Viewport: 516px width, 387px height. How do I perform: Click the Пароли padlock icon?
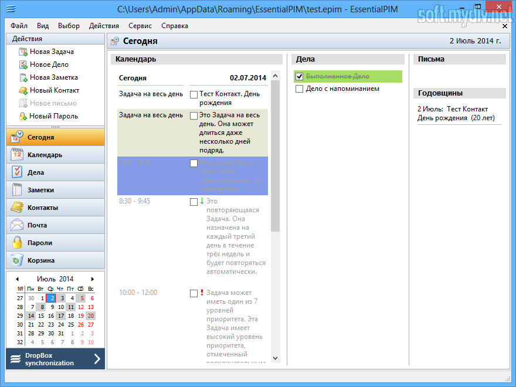17,242
